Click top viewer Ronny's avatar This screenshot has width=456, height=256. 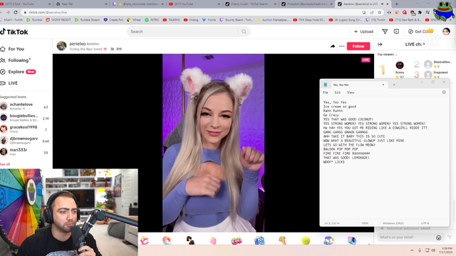point(400,65)
